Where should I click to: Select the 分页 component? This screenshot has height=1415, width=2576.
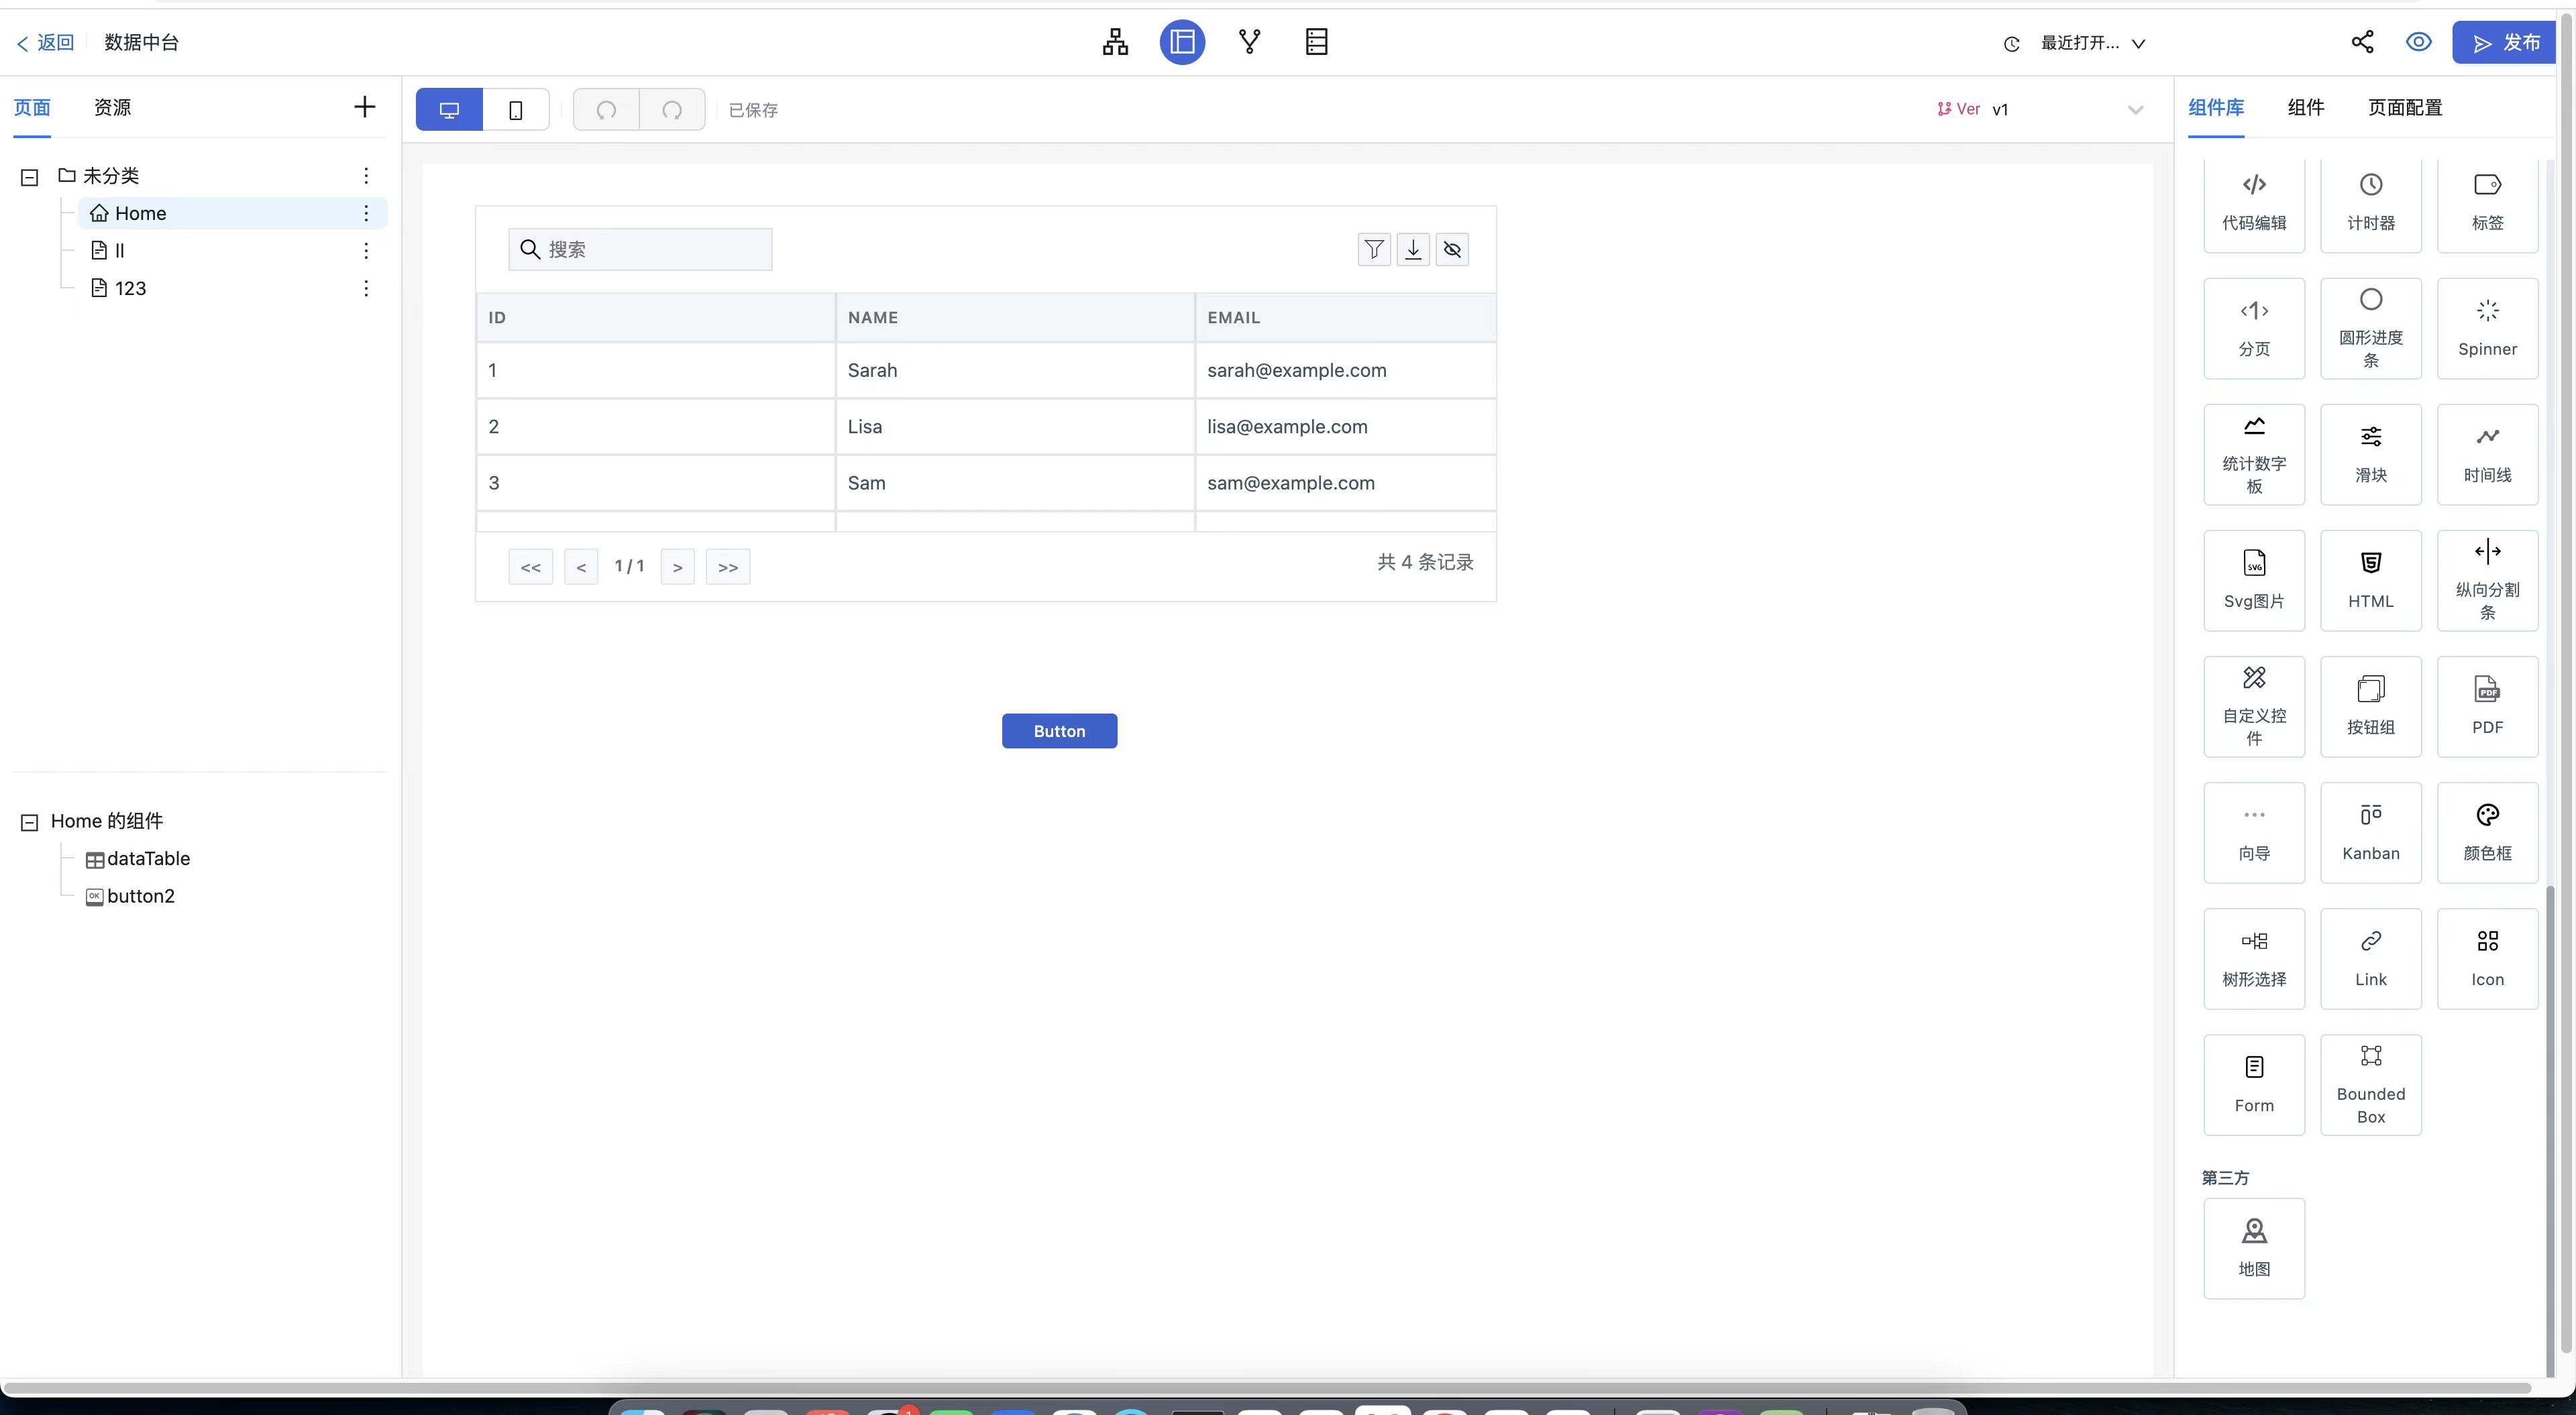tap(2254, 328)
